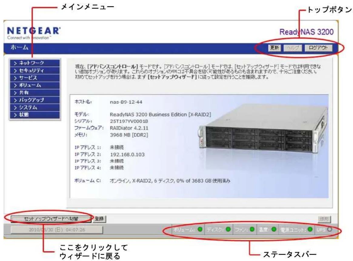Viewport: 353px width, 261px height.
Task: Click the ログアウト logout button
Action: 318,48
